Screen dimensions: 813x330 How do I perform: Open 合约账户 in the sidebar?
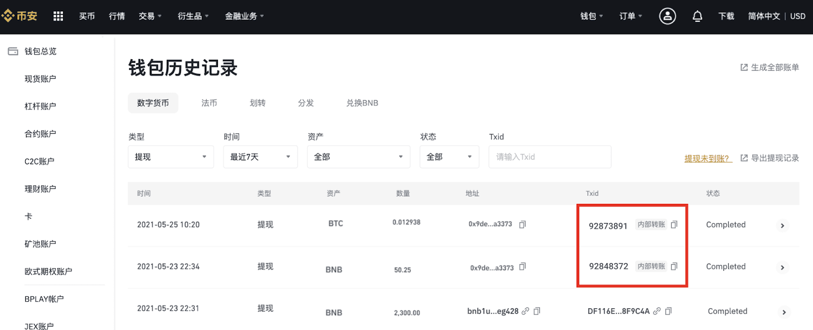coord(40,134)
